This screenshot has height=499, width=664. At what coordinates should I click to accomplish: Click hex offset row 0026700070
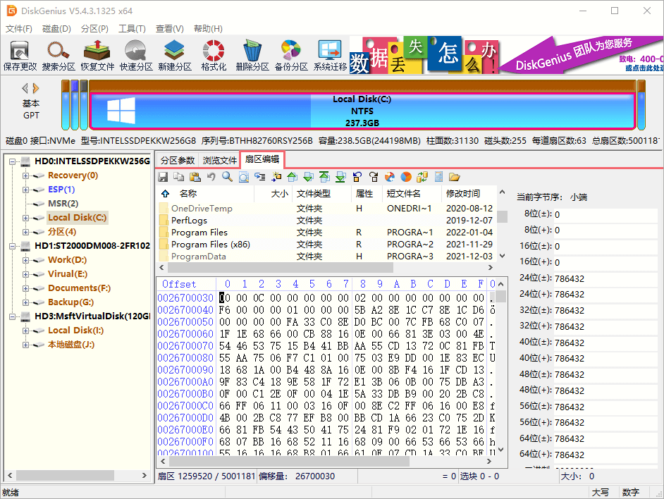[185, 346]
